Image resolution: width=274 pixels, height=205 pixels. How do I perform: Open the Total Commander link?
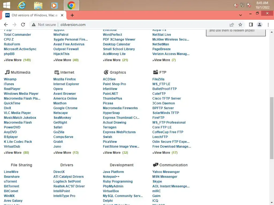17,34
